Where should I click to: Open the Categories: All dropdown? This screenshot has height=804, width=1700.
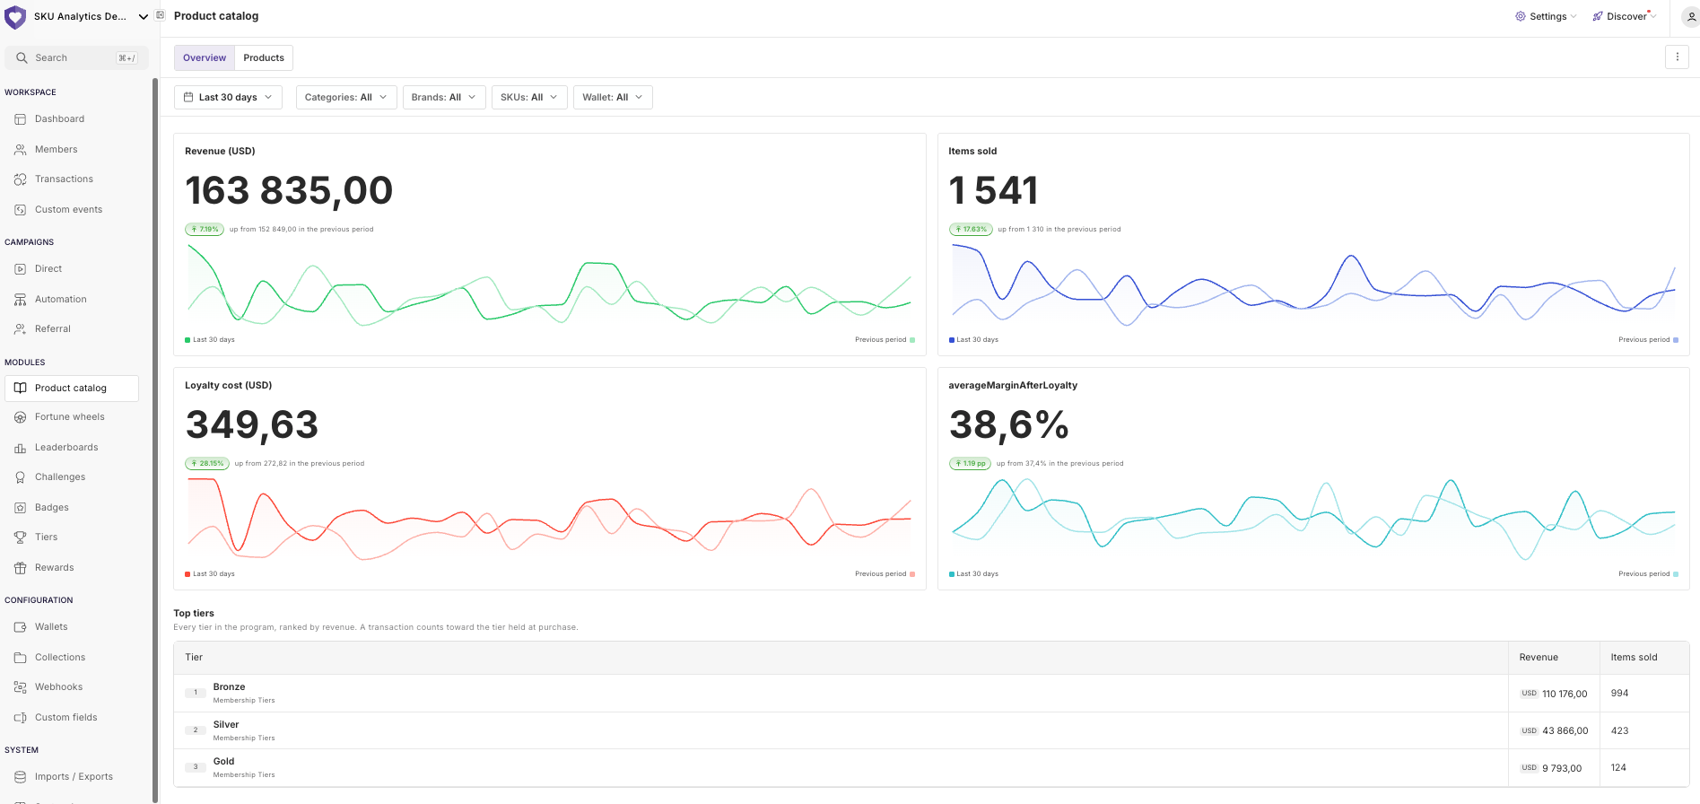345,97
